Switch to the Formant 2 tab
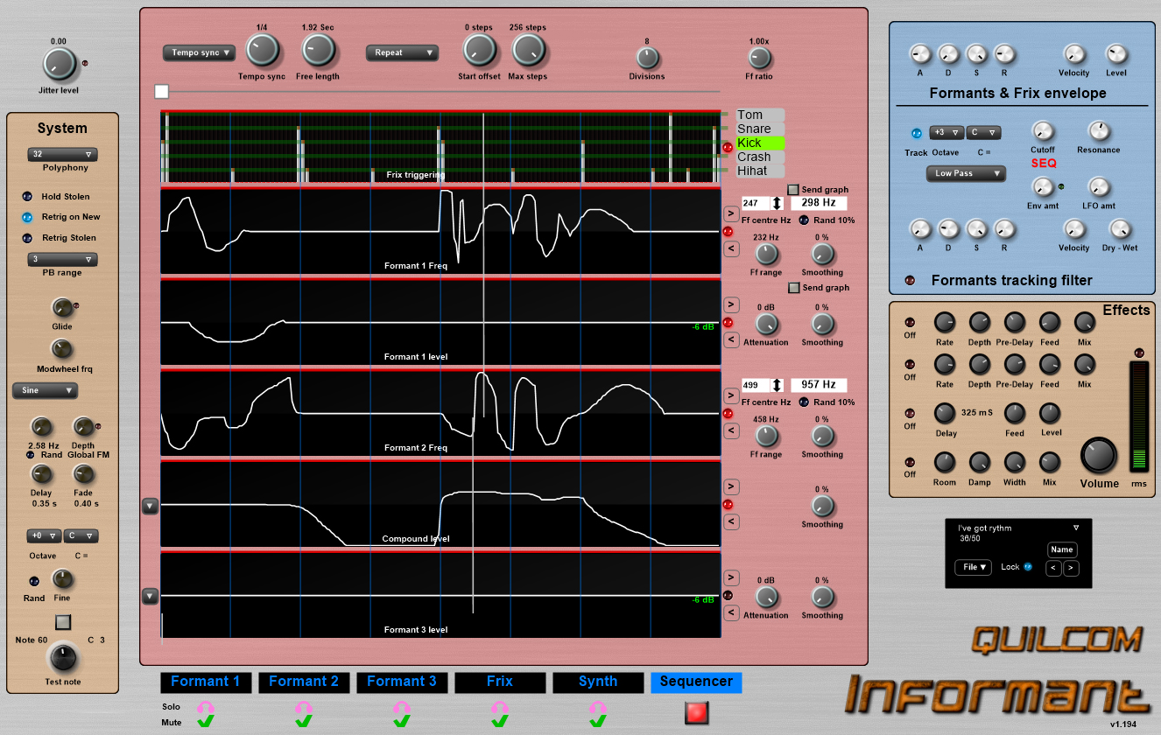This screenshot has height=735, width=1161. pos(304,682)
